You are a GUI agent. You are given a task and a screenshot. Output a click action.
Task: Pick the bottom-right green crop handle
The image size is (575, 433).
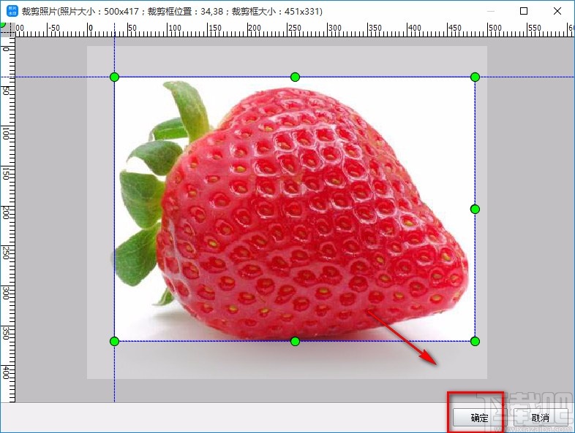coord(475,341)
